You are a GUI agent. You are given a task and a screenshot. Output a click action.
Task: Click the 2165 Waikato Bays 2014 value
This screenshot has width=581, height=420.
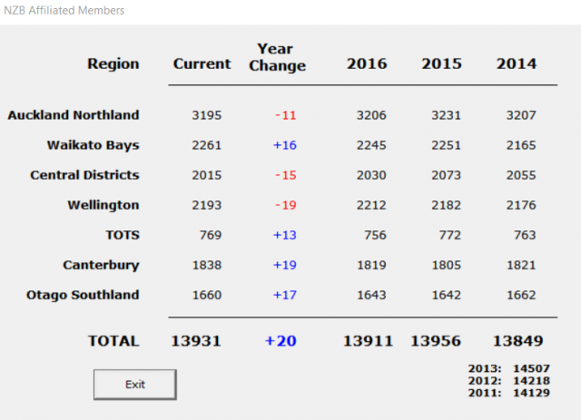pos(521,145)
